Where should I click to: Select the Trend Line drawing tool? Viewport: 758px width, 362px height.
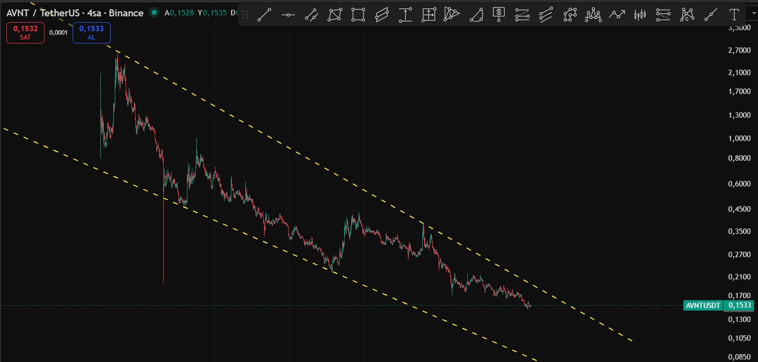pyautogui.click(x=265, y=15)
